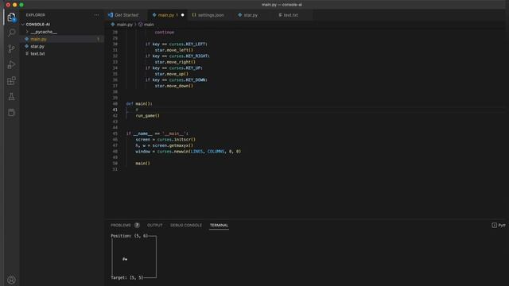
Task: Switch to the main.py editor tab
Action: [x=166, y=15]
